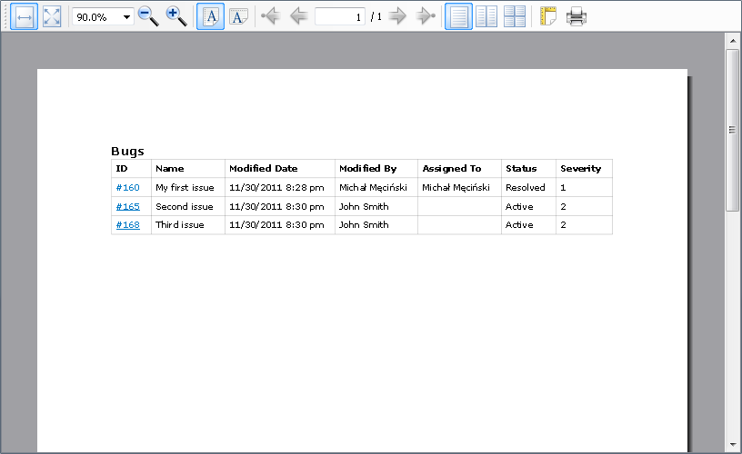The height and width of the screenshot is (454, 742).
Task: Click the Zoom Out magnifier icon
Action: pos(148,16)
